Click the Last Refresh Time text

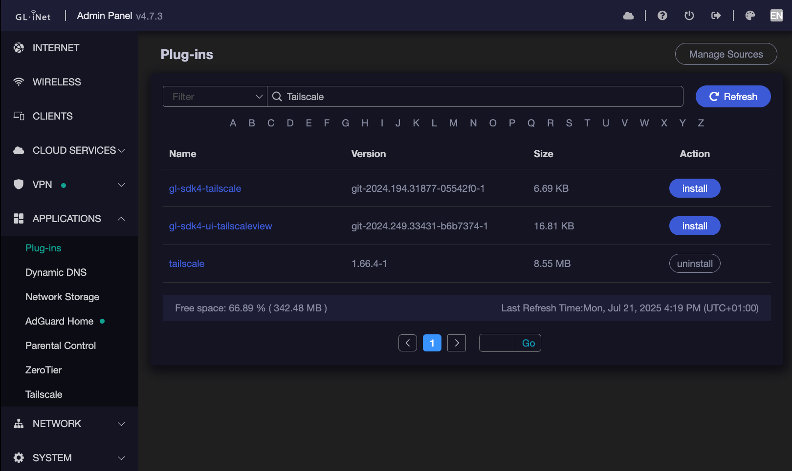pos(630,308)
